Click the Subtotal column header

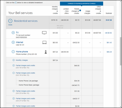coord(109,13)
